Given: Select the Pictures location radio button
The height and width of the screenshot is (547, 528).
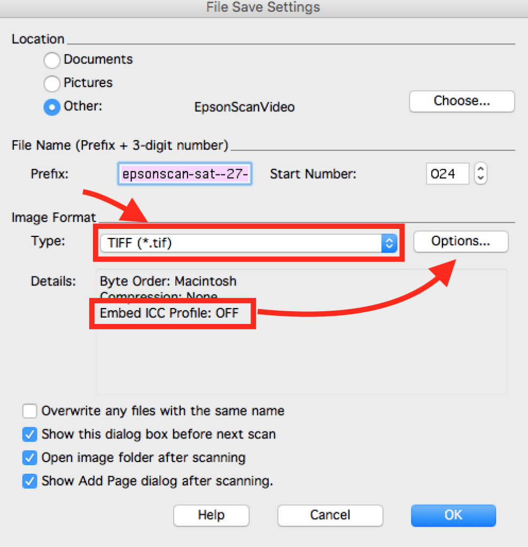Looking at the screenshot, I should (52, 83).
